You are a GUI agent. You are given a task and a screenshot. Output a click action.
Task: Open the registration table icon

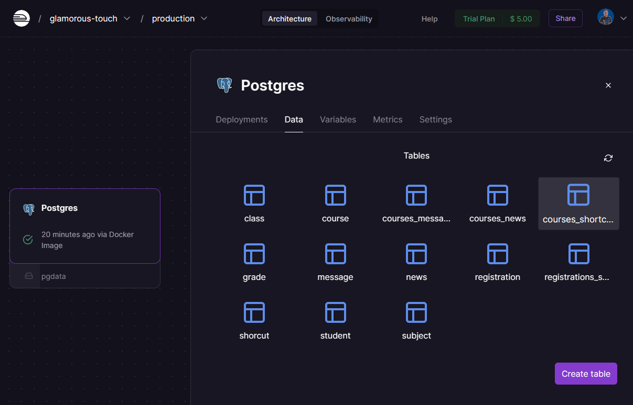(498, 254)
